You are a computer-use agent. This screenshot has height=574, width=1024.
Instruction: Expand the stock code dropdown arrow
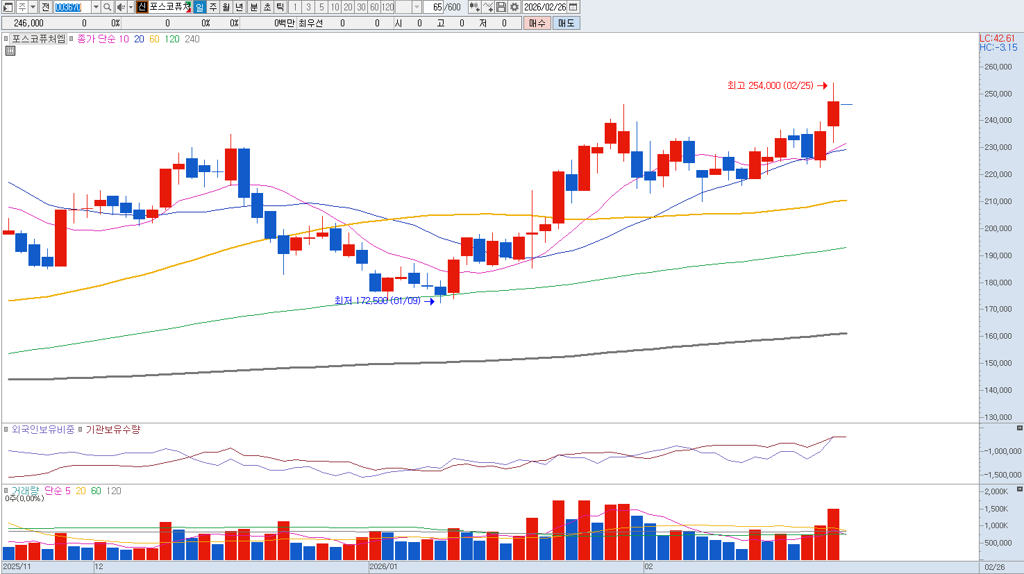96,7
